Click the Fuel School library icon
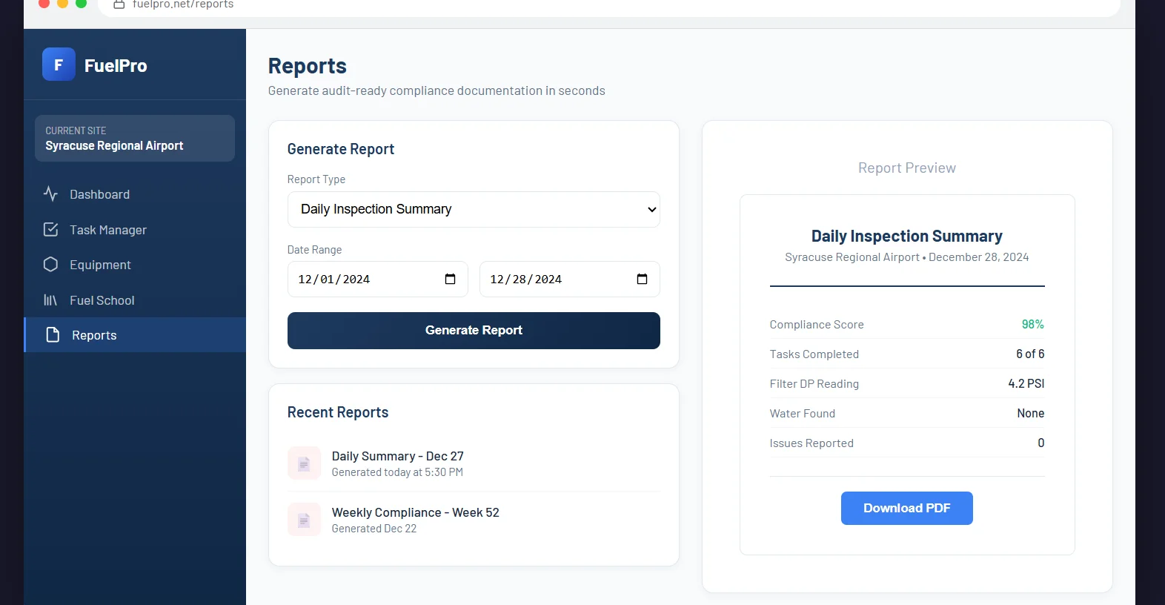The height and width of the screenshot is (605, 1165). click(x=50, y=300)
